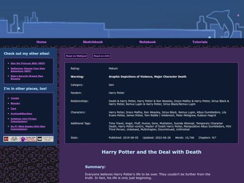The image size is (244, 183).
Task: Open the ArchiveOfOurOwn link
Action: (x=21, y=113)
